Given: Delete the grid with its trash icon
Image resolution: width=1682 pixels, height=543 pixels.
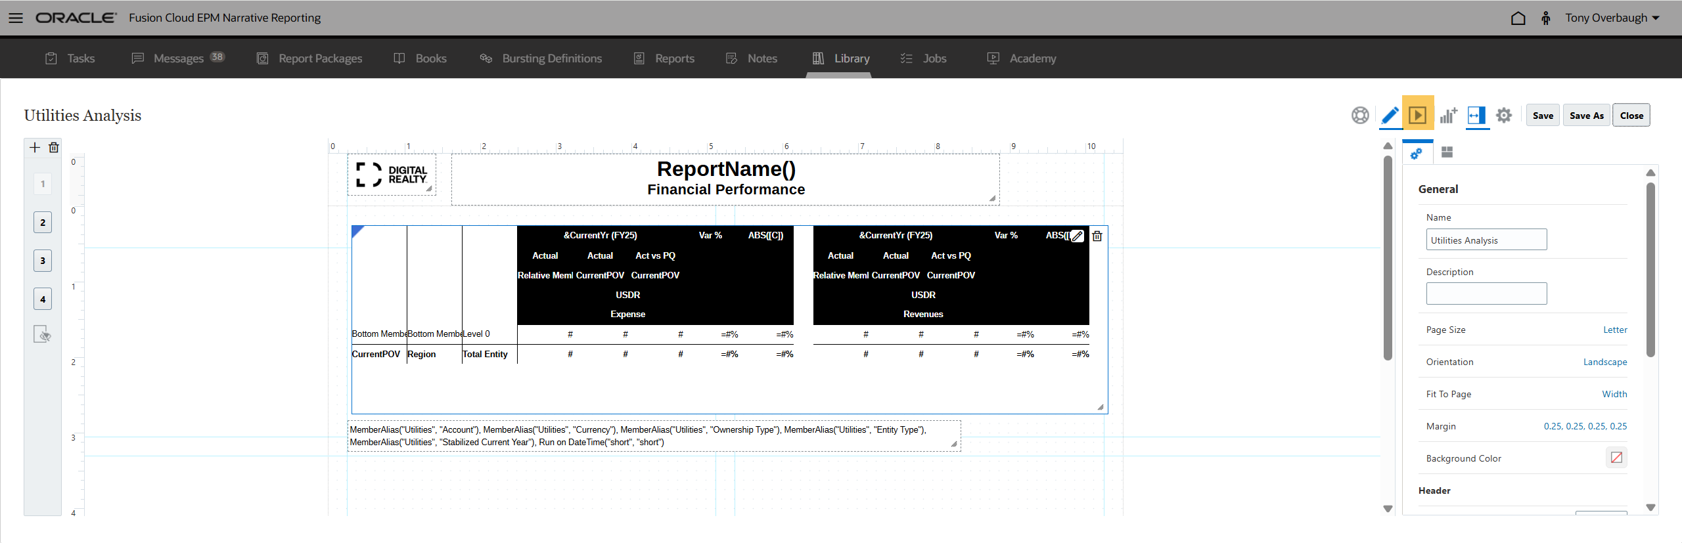Looking at the screenshot, I should [x=1097, y=236].
